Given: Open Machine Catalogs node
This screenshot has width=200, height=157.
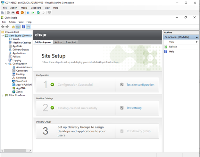Looking at the screenshot, I should pyautogui.click(x=22, y=43).
